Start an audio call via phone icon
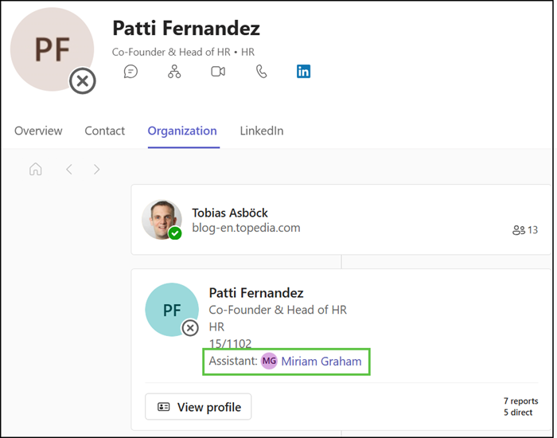The image size is (557, 438). pyautogui.click(x=261, y=72)
